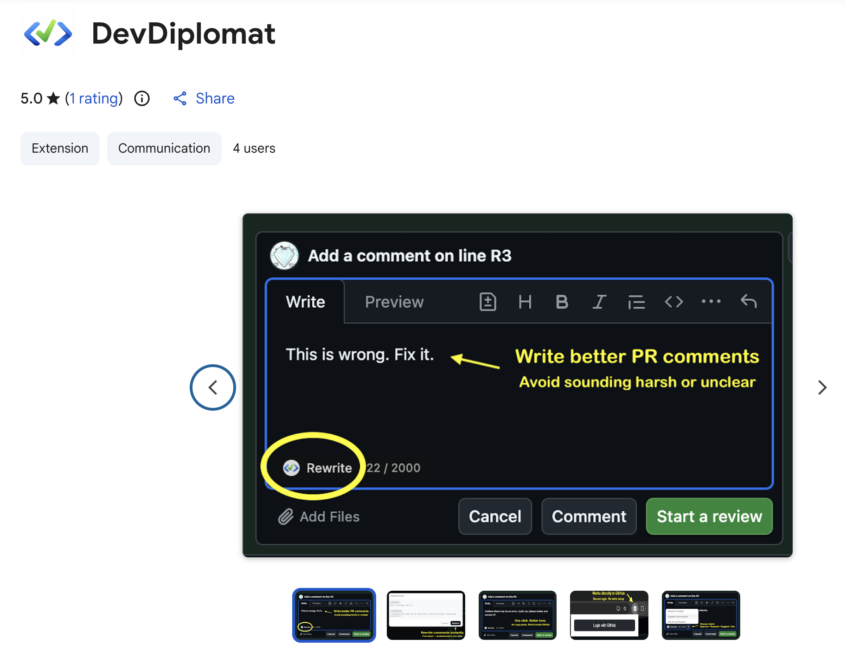Image resolution: width=846 pixels, height=658 pixels.
Task: Click the Share link
Action: 215,98
